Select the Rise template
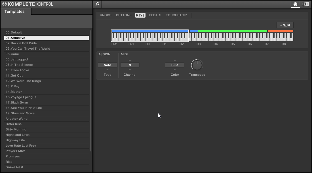The height and width of the screenshot is (173, 312). click(x=47, y=162)
